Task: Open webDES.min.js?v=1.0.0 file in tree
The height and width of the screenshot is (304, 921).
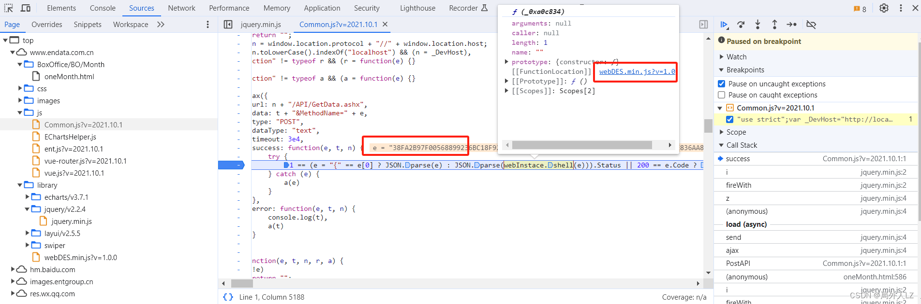Action: pos(81,257)
